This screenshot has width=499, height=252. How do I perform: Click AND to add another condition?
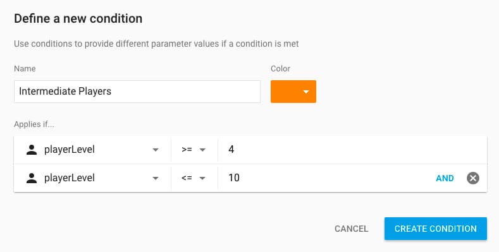click(445, 178)
